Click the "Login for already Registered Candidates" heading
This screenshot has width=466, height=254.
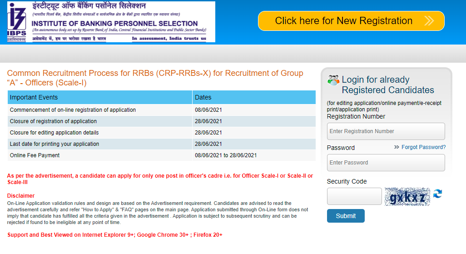point(388,85)
